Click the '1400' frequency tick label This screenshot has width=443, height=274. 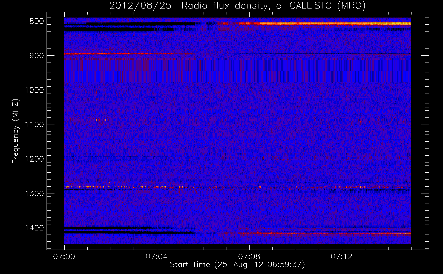click(x=34, y=228)
